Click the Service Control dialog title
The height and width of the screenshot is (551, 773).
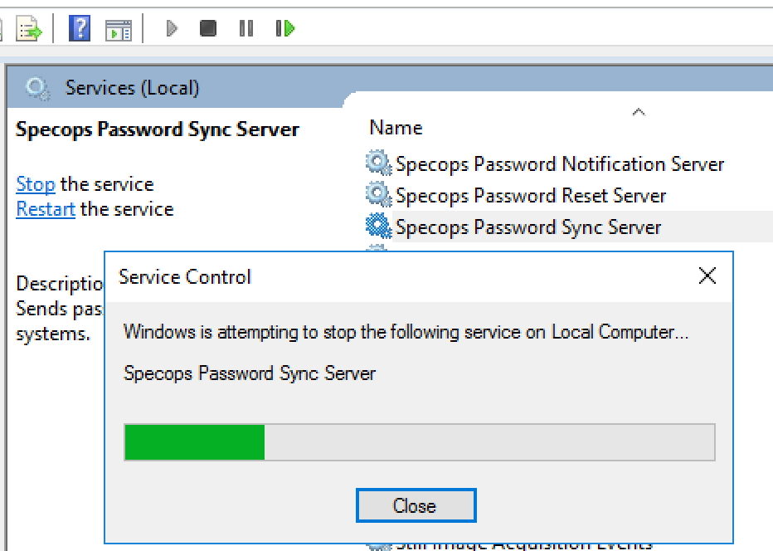(x=185, y=276)
